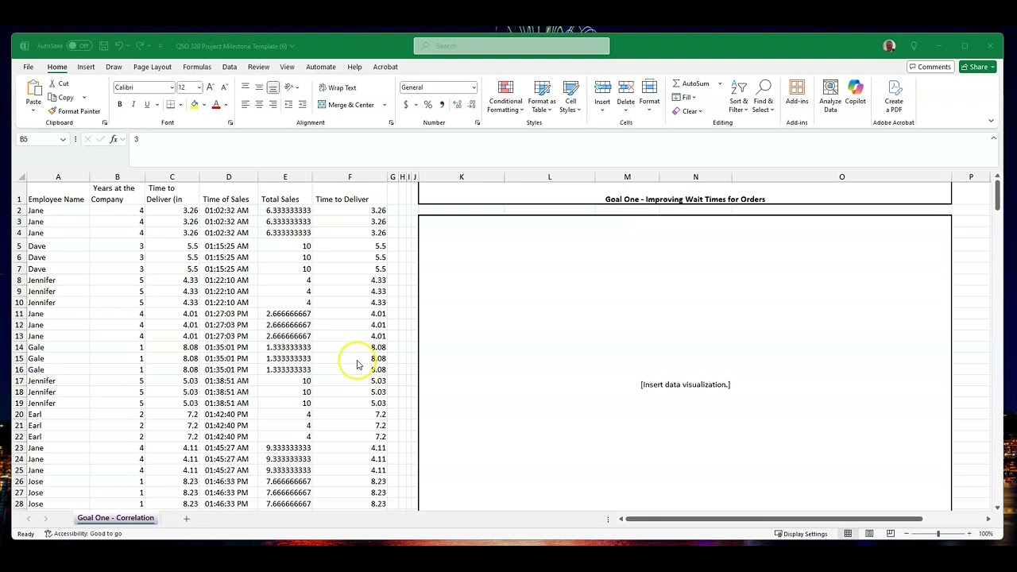Click the zoom slider in status bar

[938, 534]
